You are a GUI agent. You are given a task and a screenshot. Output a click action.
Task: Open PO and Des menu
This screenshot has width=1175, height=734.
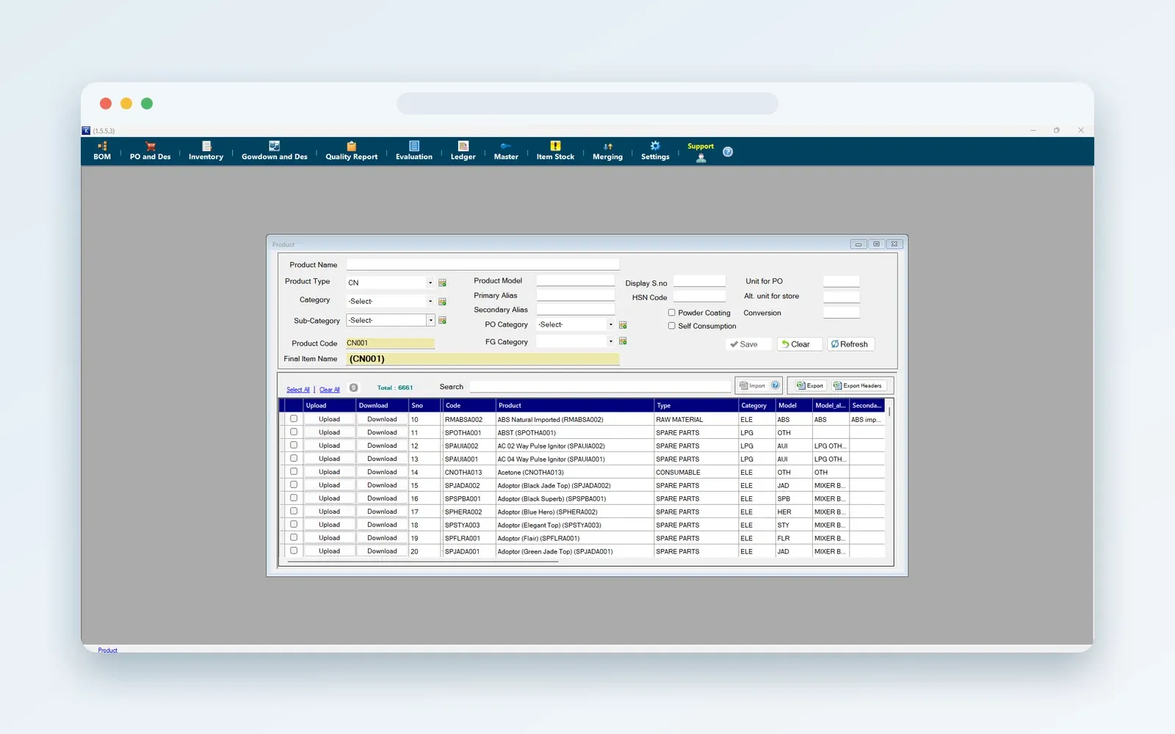(x=150, y=151)
